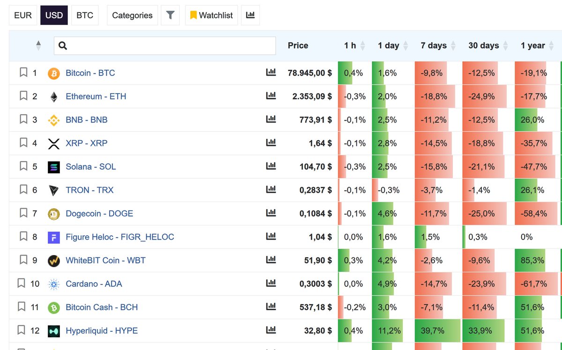Sort by rank using header arrows
This screenshot has width=562, height=350.
pos(38,45)
